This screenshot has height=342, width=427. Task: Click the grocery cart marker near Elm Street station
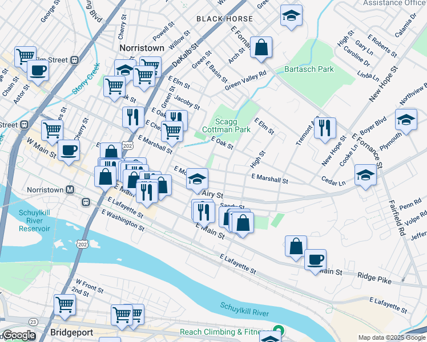pos(25,59)
